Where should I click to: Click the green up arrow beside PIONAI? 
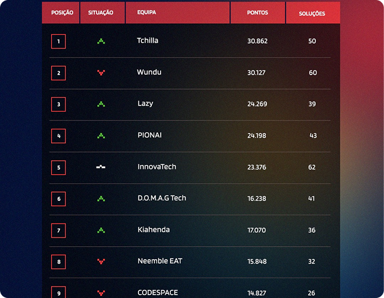[101, 136]
